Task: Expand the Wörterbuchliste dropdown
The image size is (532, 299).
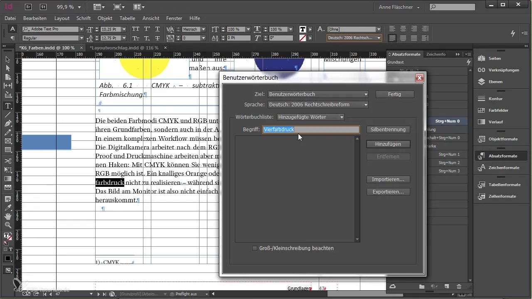Action: point(311,117)
